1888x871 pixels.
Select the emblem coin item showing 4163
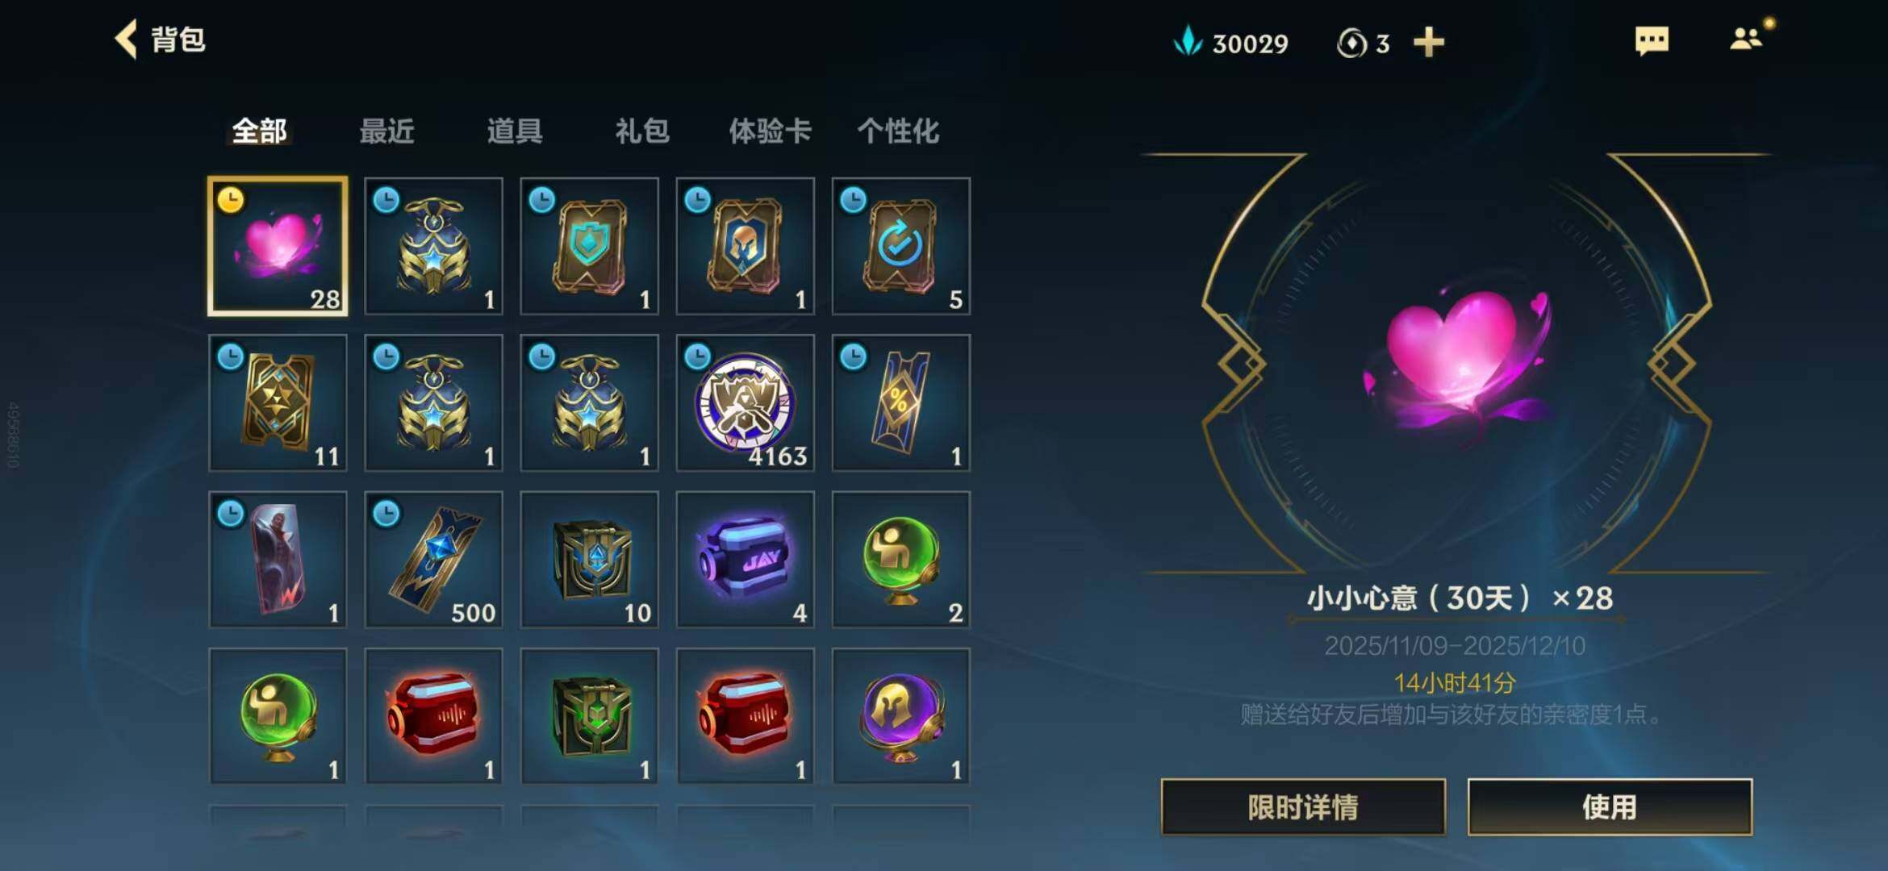pos(745,402)
